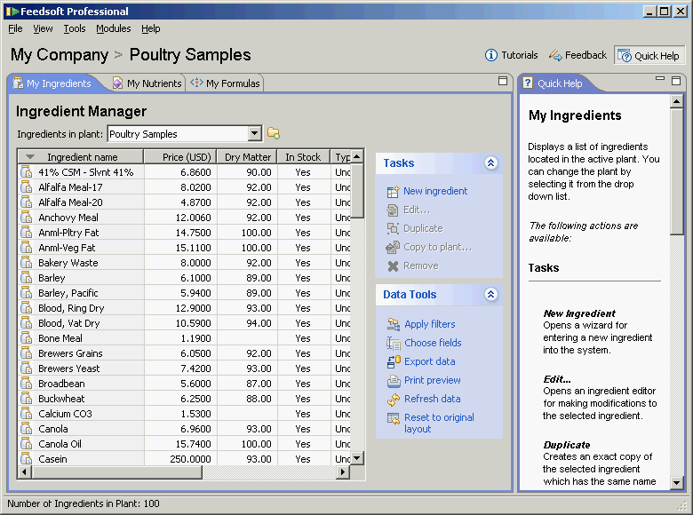Click the Reset to original layout link
The image size is (693, 515).
click(x=439, y=424)
